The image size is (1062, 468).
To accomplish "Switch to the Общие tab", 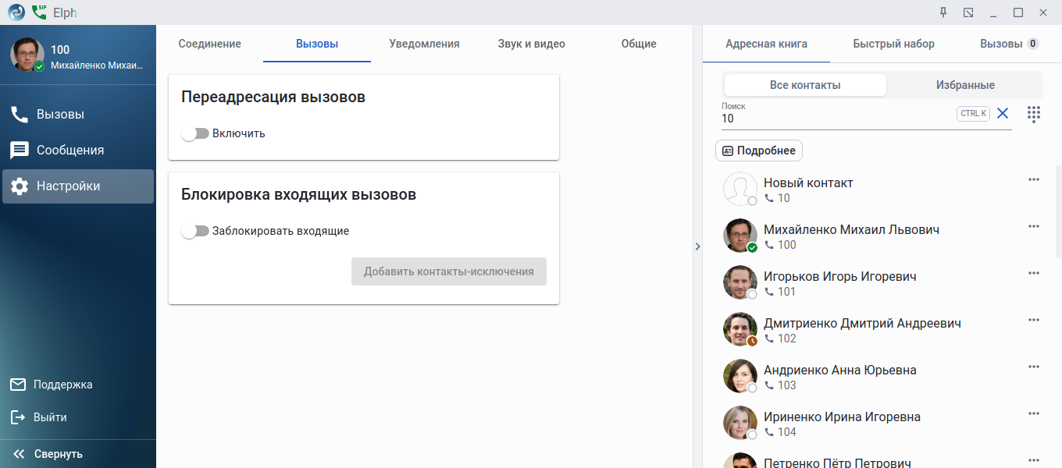I will click(x=639, y=44).
